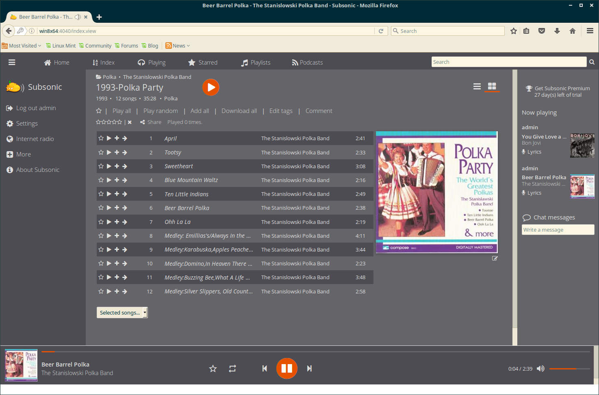Mute the player volume speaker icon
The width and height of the screenshot is (599, 395).
coord(540,369)
